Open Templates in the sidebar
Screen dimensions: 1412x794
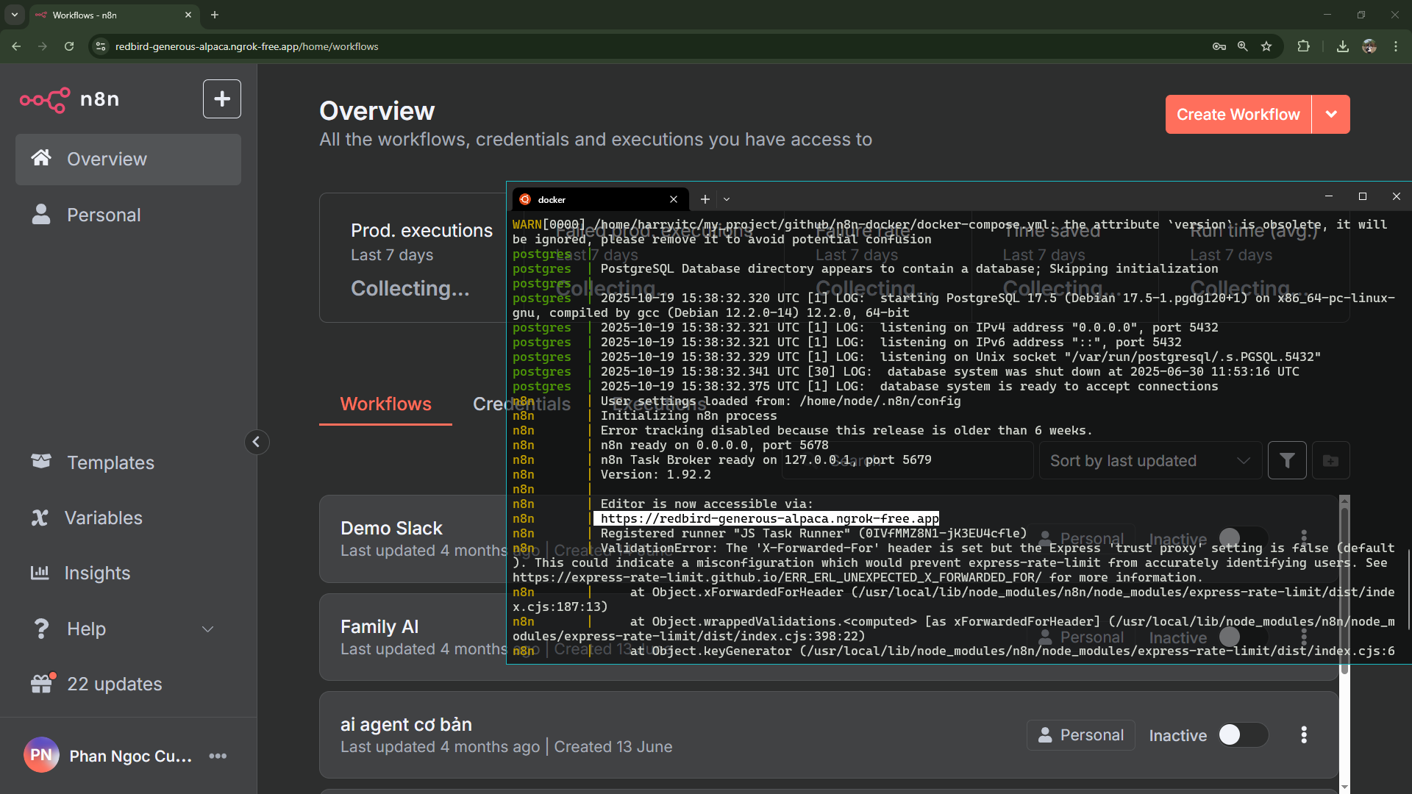110,462
